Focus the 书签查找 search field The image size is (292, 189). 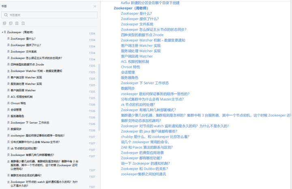tap(49, 15)
